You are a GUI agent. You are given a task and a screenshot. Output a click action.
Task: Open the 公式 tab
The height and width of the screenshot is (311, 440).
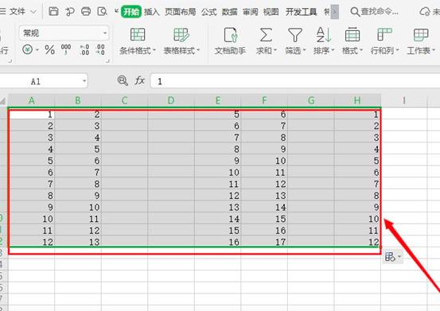[x=208, y=12]
